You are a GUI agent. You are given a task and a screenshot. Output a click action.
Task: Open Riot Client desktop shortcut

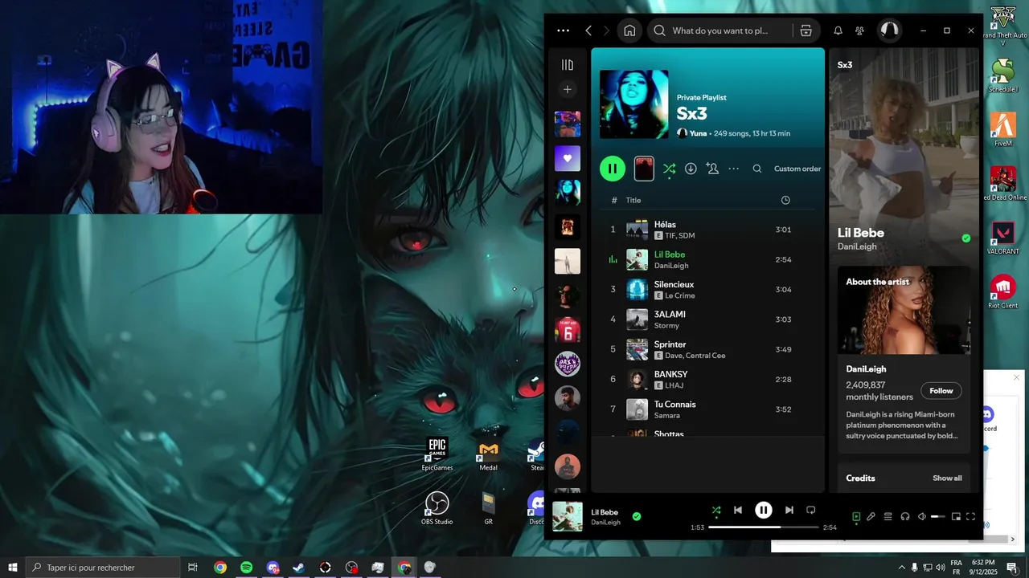[x=1002, y=291]
